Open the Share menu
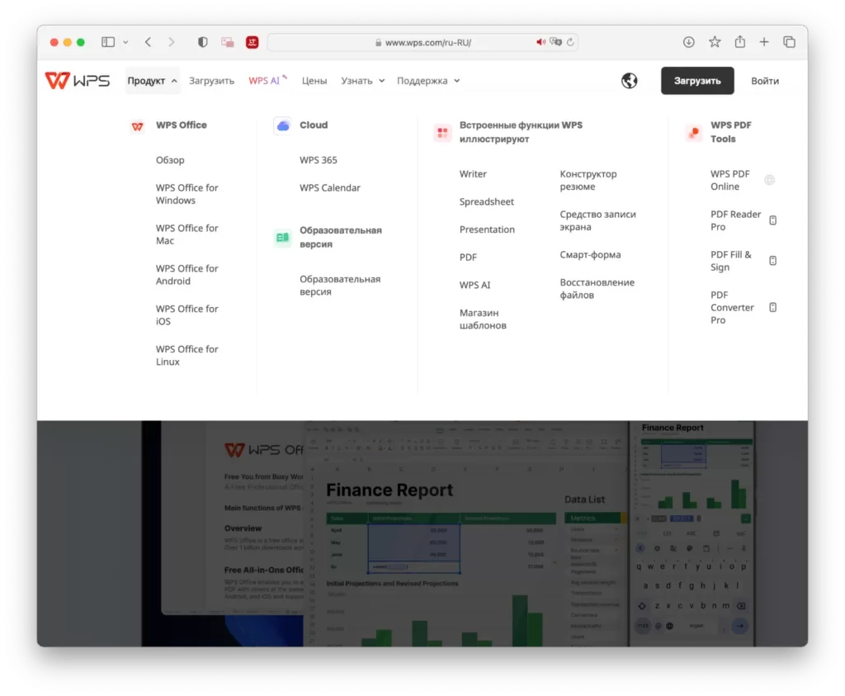Screen dimensions: 845x696 click(x=740, y=41)
